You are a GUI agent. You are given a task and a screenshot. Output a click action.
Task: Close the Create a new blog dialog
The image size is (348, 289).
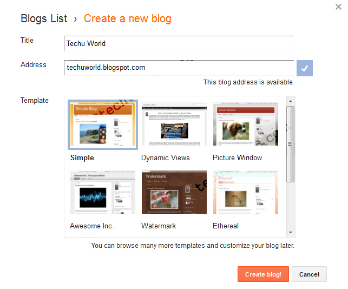pyautogui.click(x=338, y=7)
